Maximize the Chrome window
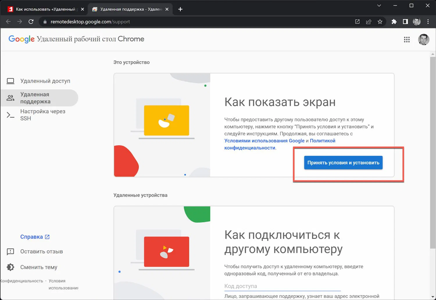436x300 pixels. pyautogui.click(x=411, y=6)
